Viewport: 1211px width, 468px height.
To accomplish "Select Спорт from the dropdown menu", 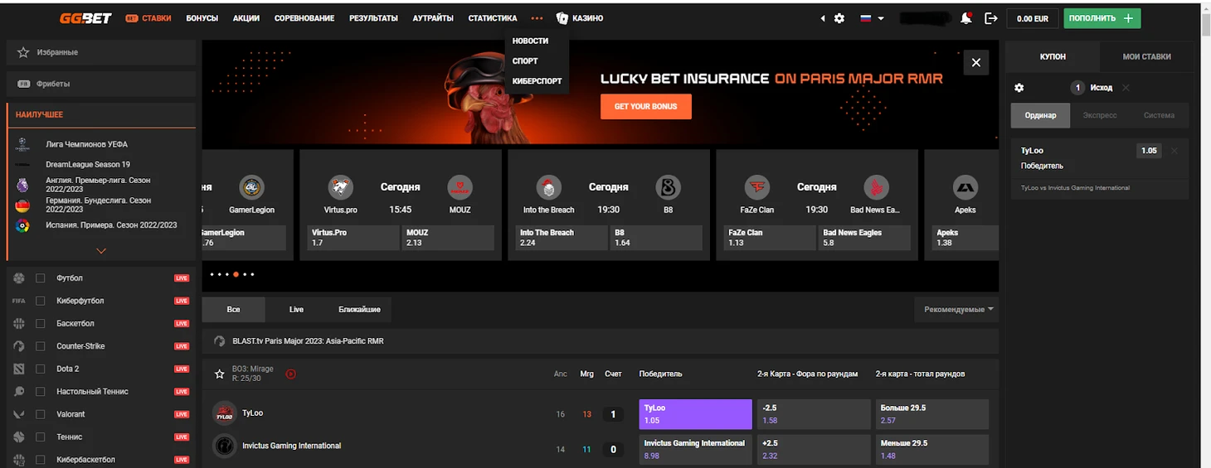I will pos(525,61).
